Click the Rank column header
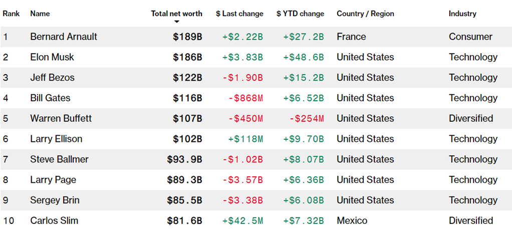The image size is (512, 231). click(x=11, y=14)
